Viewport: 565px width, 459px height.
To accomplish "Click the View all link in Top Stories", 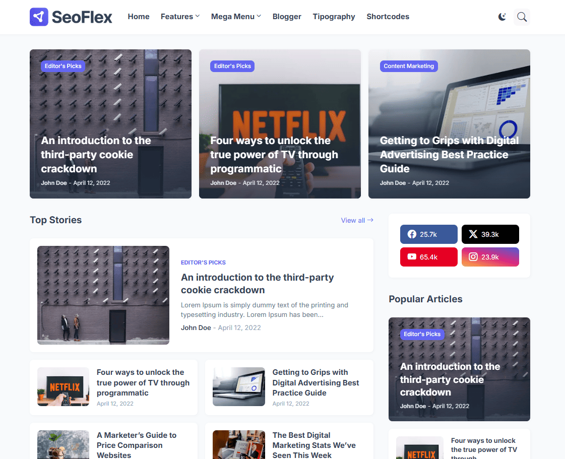I will [x=357, y=220].
